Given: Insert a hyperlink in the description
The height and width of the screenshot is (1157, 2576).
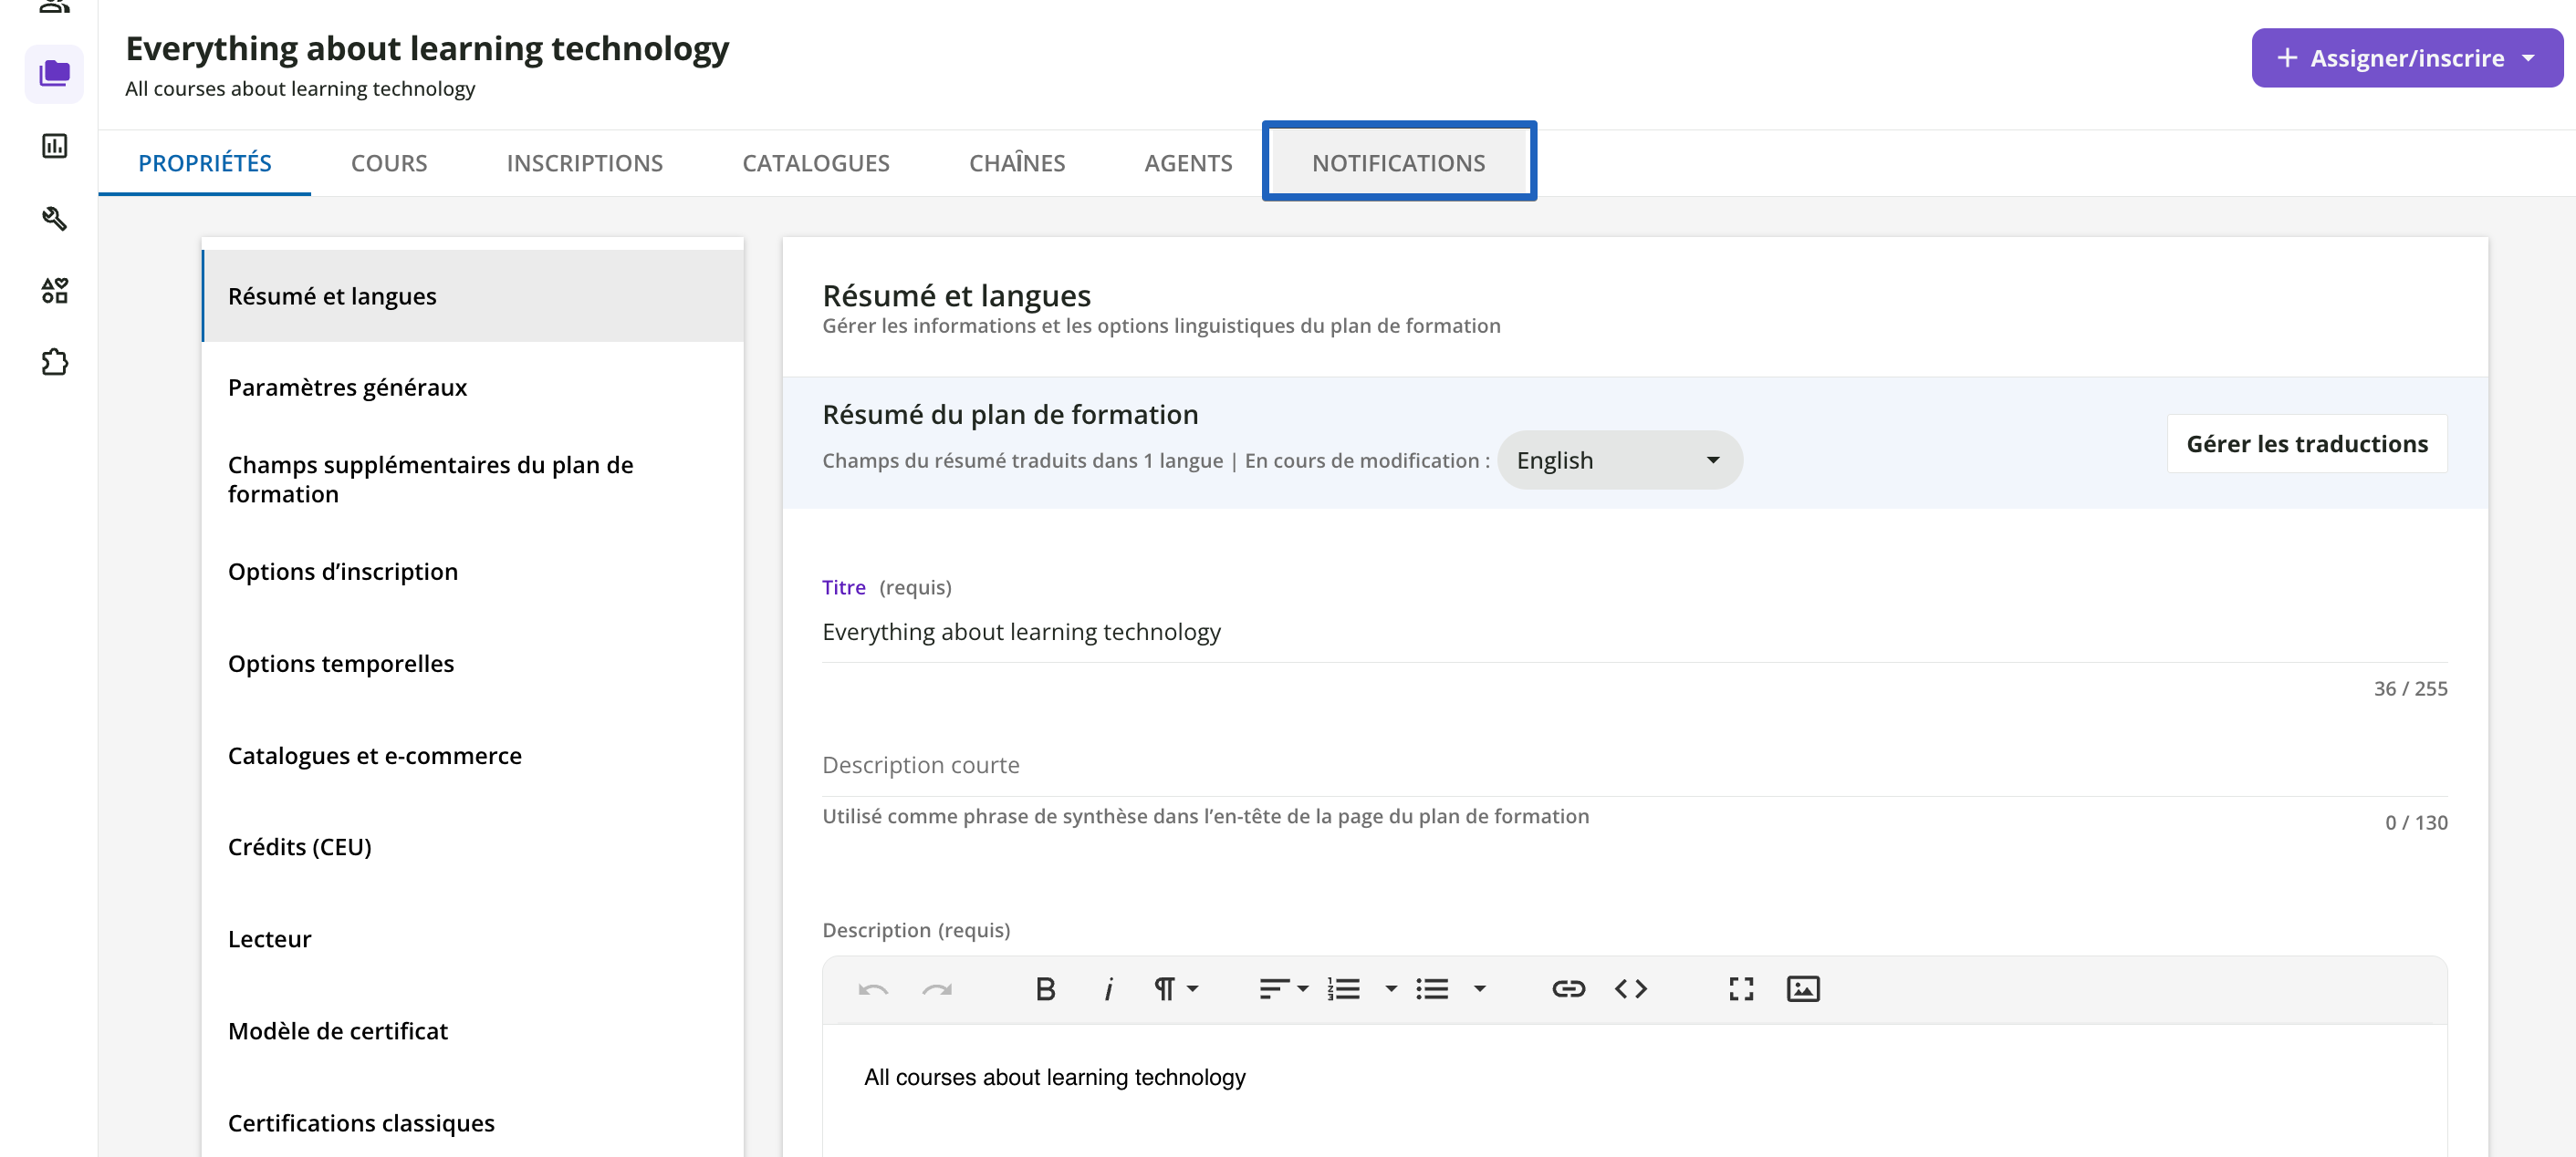Looking at the screenshot, I should [x=1568, y=989].
